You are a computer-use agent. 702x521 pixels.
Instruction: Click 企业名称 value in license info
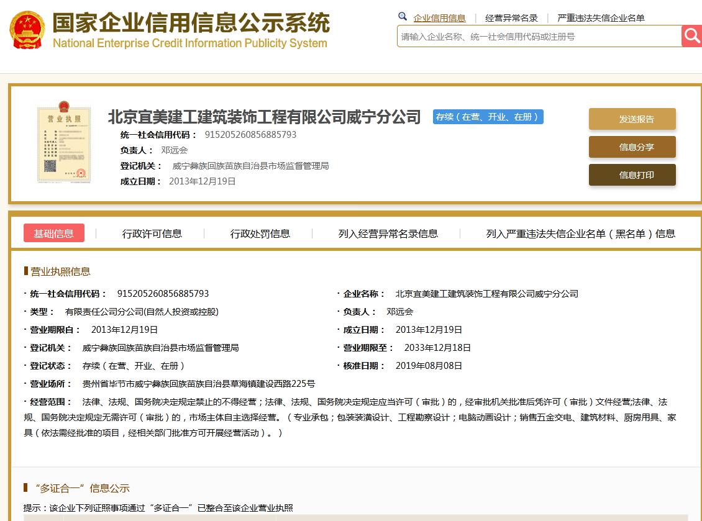tap(486, 294)
